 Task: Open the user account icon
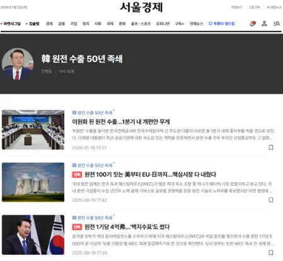coord(264,23)
